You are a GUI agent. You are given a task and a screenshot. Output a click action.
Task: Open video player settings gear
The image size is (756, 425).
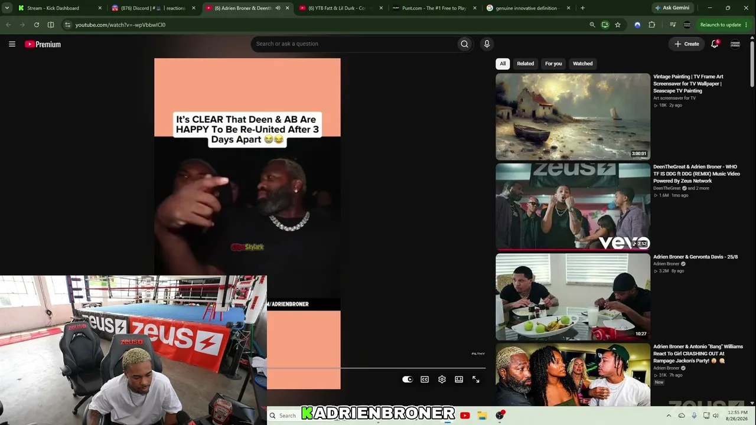[442, 380]
